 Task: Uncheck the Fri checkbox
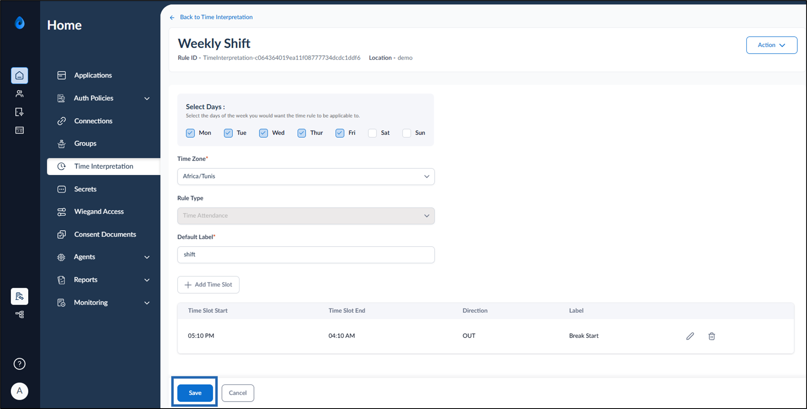[x=340, y=133]
